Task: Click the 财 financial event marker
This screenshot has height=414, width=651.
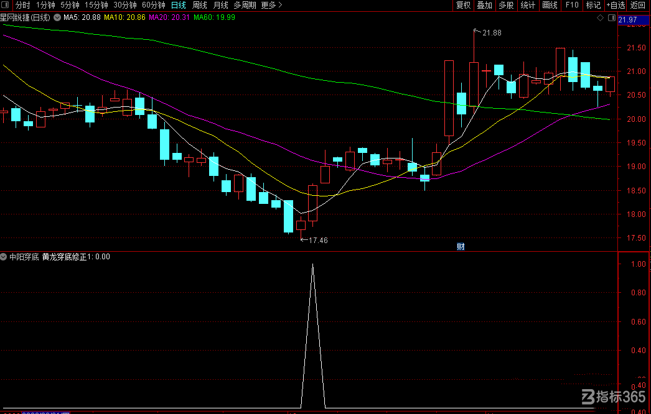Action: (461, 247)
